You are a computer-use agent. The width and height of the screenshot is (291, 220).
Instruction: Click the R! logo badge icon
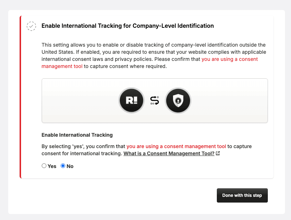[x=131, y=100]
